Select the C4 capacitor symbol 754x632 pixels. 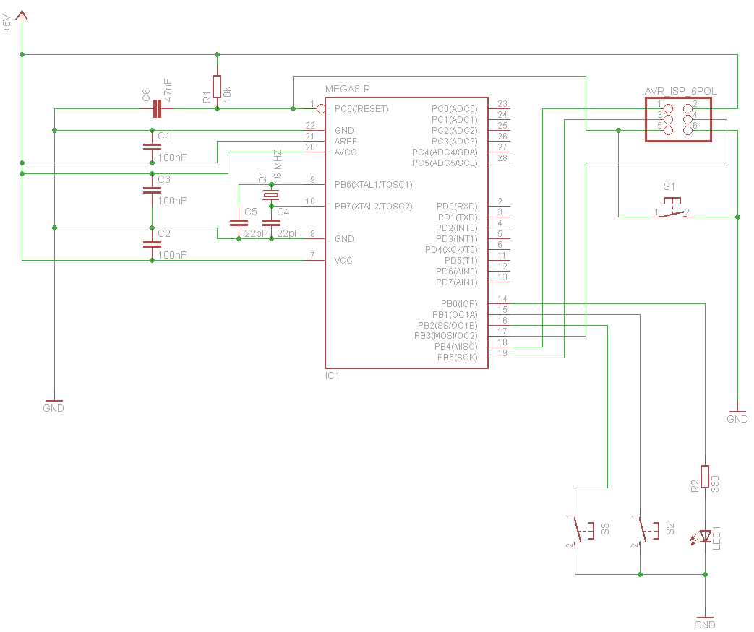tap(271, 223)
